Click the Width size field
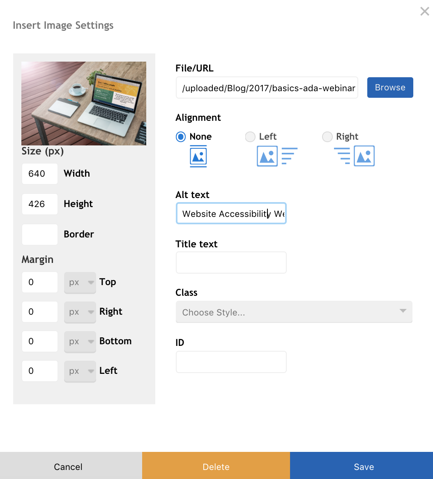433x479 pixels. 39,173
